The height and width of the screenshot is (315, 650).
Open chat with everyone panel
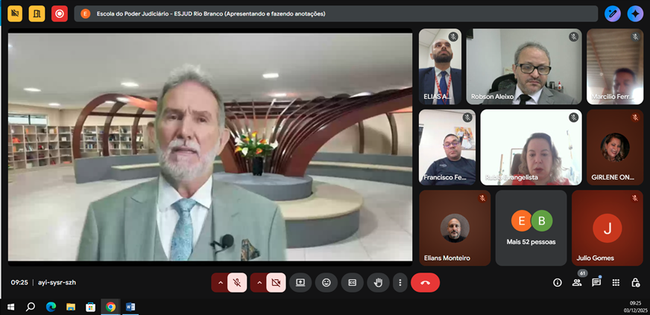(x=596, y=283)
